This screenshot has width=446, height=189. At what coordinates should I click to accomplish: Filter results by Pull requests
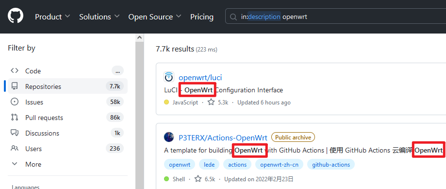click(x=67, y=117)
